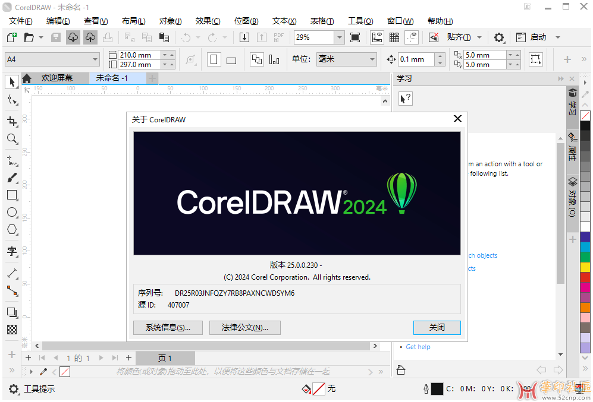The width and height of the screenshot is (593, 402).
Task: Expand the Open folder dropdown arrow
Action: [x=41, y=37]
